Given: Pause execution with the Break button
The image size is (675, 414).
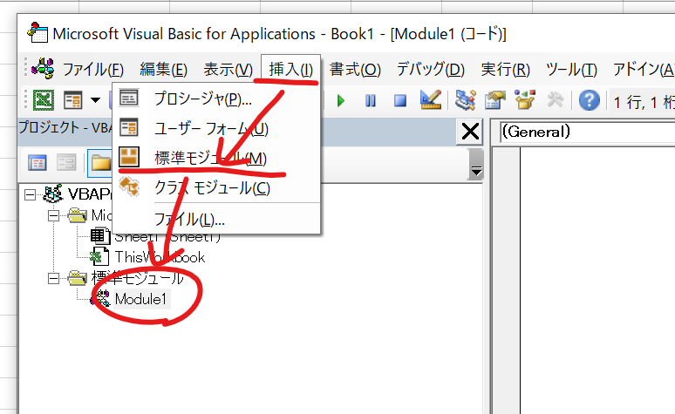Looking at the screenshot, I should click(371, 100).
